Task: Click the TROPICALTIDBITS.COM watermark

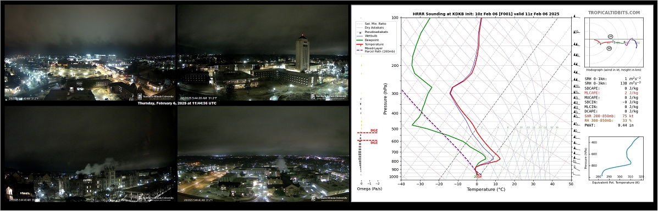Action: coord(614,13)
